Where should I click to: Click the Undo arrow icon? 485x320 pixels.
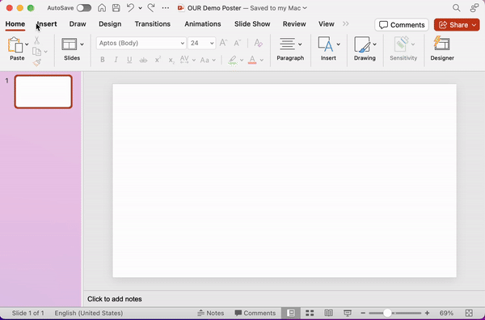point(130,8)
